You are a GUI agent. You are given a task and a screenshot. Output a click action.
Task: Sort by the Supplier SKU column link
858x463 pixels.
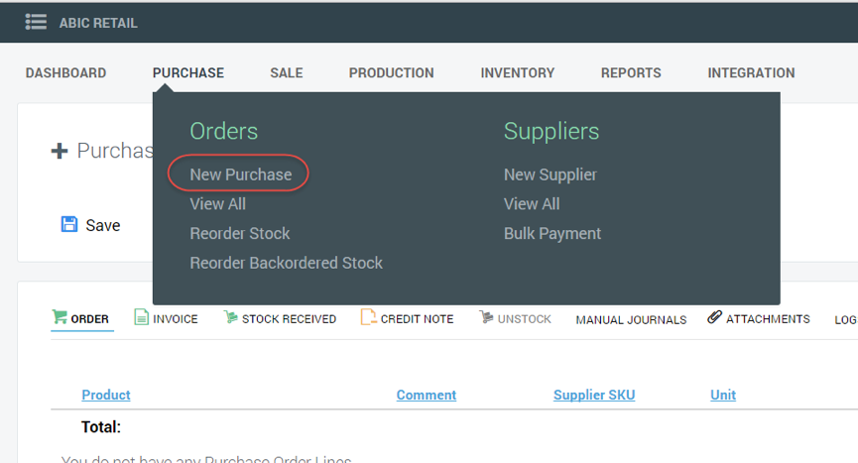tap(594, 395)
